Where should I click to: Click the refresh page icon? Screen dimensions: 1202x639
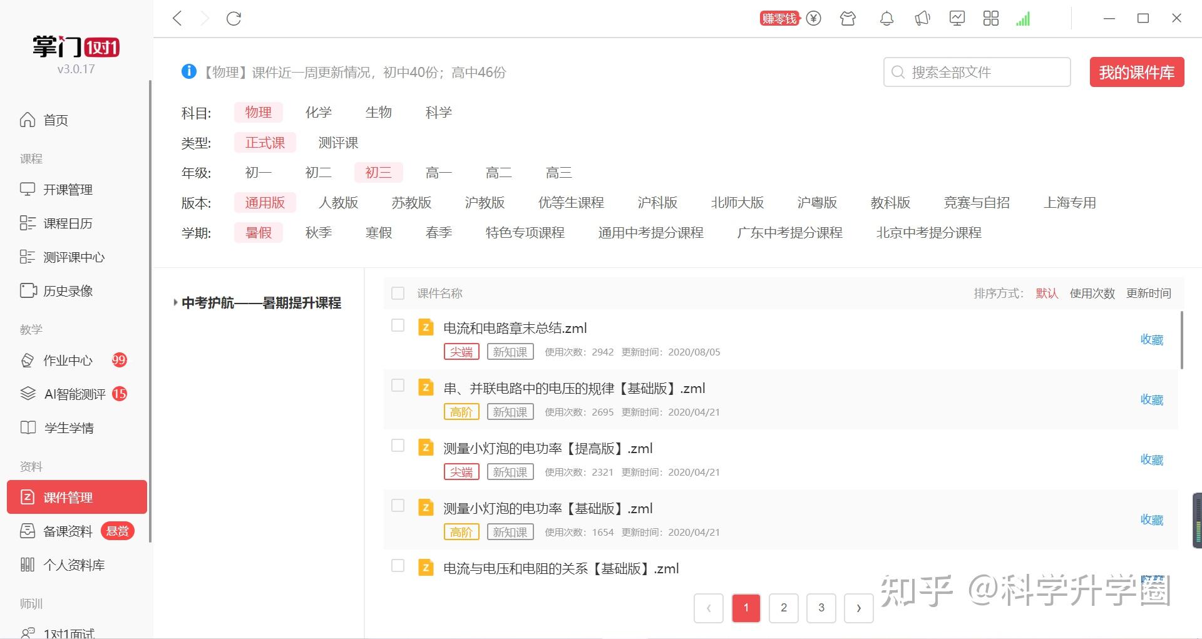pos(234,18)
